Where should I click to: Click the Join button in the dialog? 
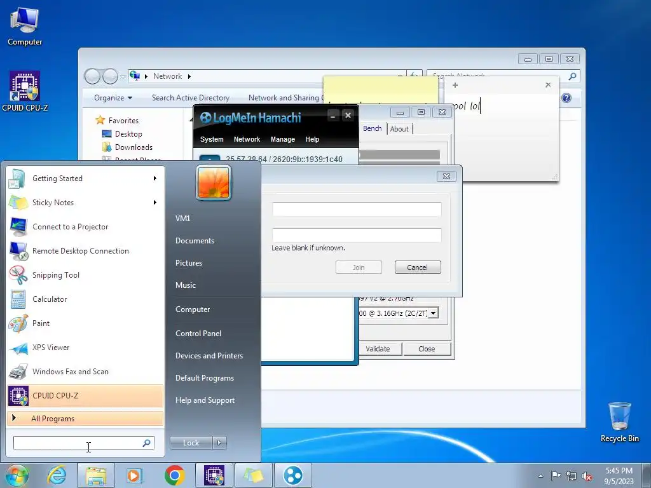point(359,268)
